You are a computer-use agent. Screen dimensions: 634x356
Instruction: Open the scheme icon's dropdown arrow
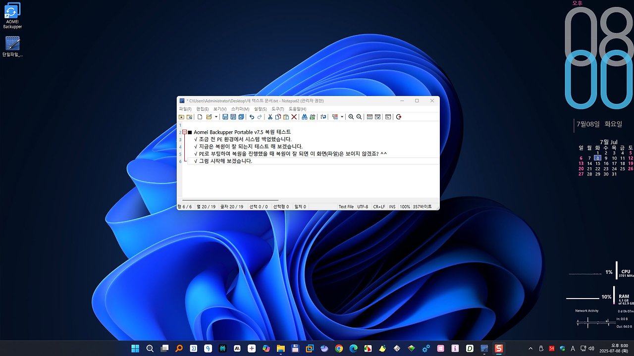342,117
